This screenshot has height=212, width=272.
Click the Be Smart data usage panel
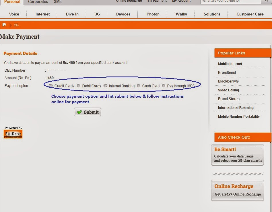[x=238, y=155]
